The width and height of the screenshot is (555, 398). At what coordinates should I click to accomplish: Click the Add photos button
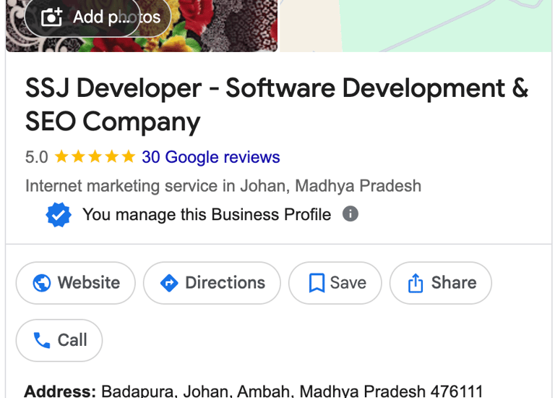click(98, 17)
